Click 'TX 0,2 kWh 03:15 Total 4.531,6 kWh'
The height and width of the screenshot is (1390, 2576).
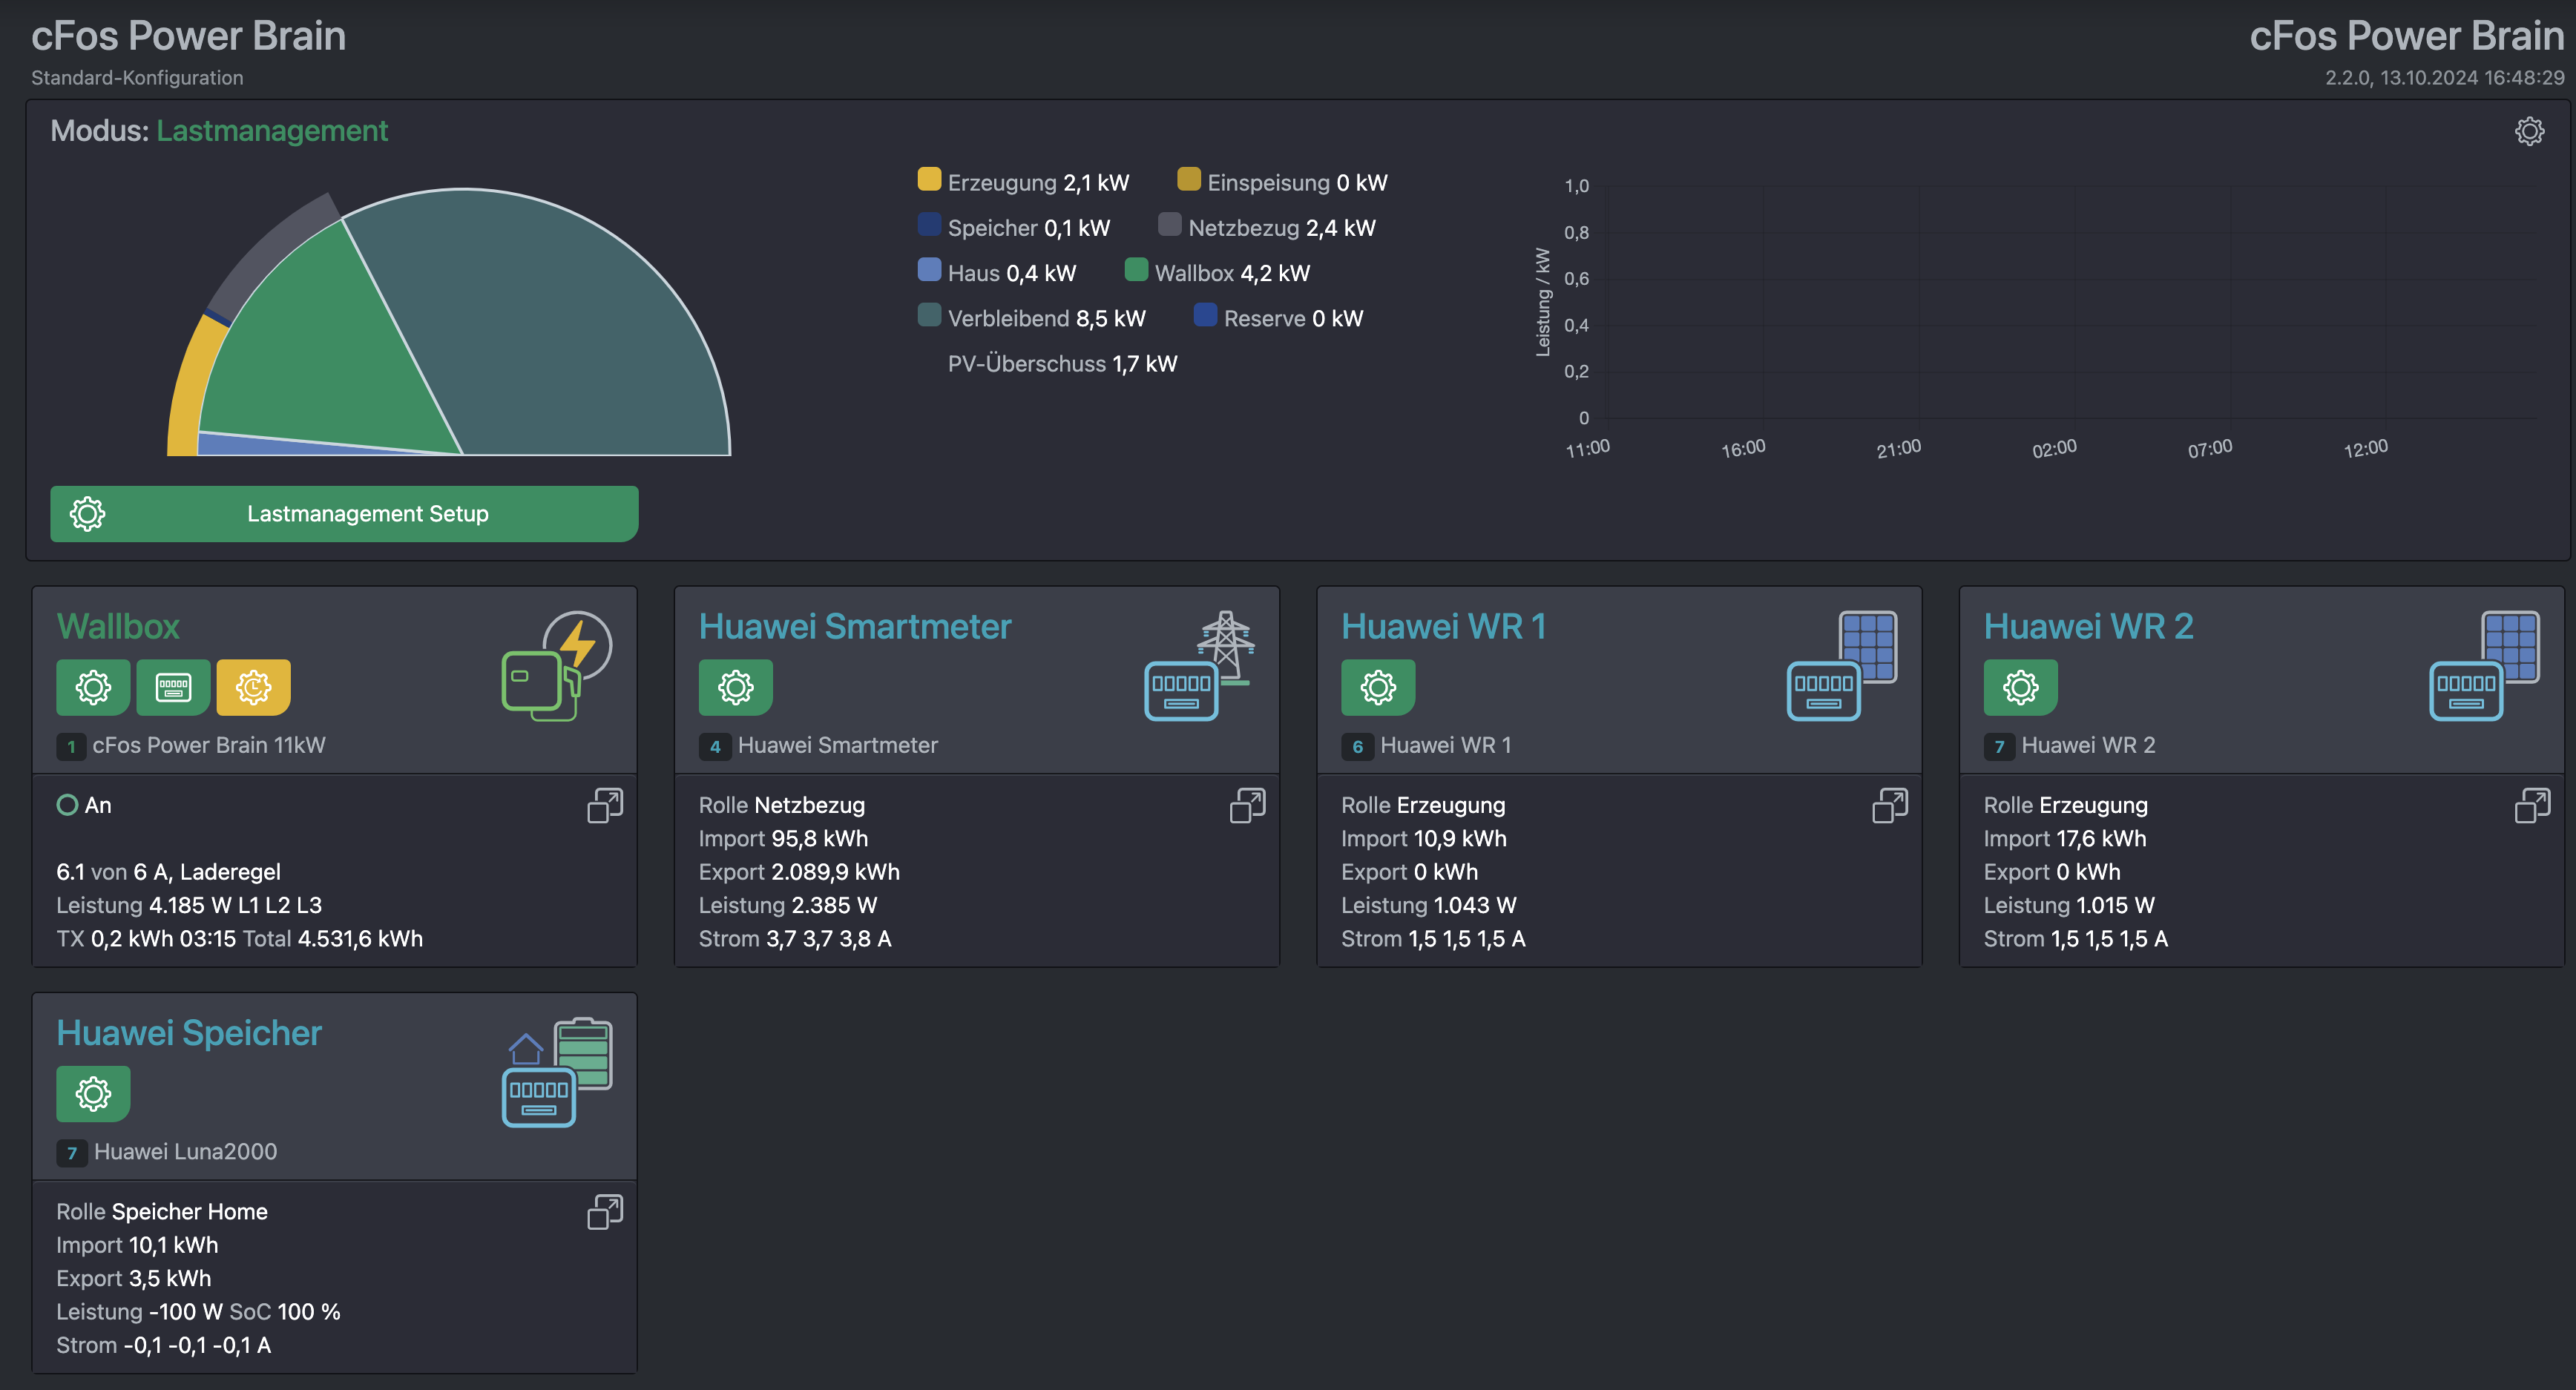tap(239, 938)
